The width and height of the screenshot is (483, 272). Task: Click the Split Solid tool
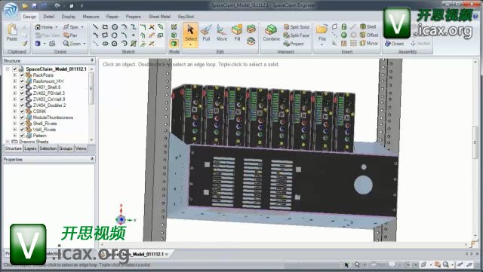pos(296,27)
